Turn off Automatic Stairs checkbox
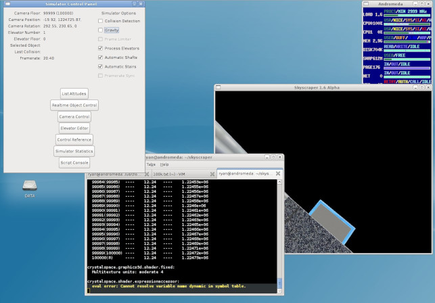Image resolution: width=435 pixels, height=303 pixels. (101, 67)
